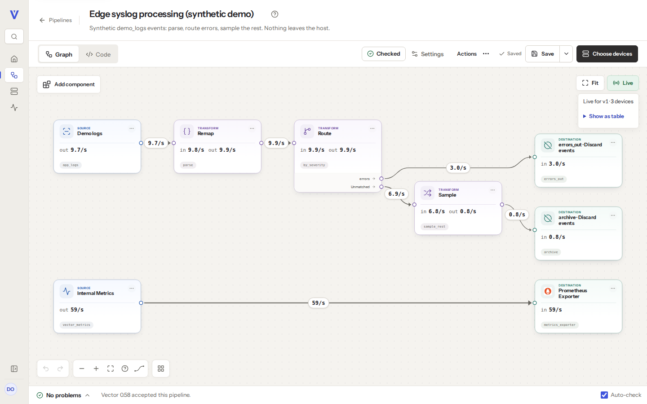The image size is (647, 404).
Task: Click the redo arrow in canvas toolbar
Action: click(x=60, y=369)
